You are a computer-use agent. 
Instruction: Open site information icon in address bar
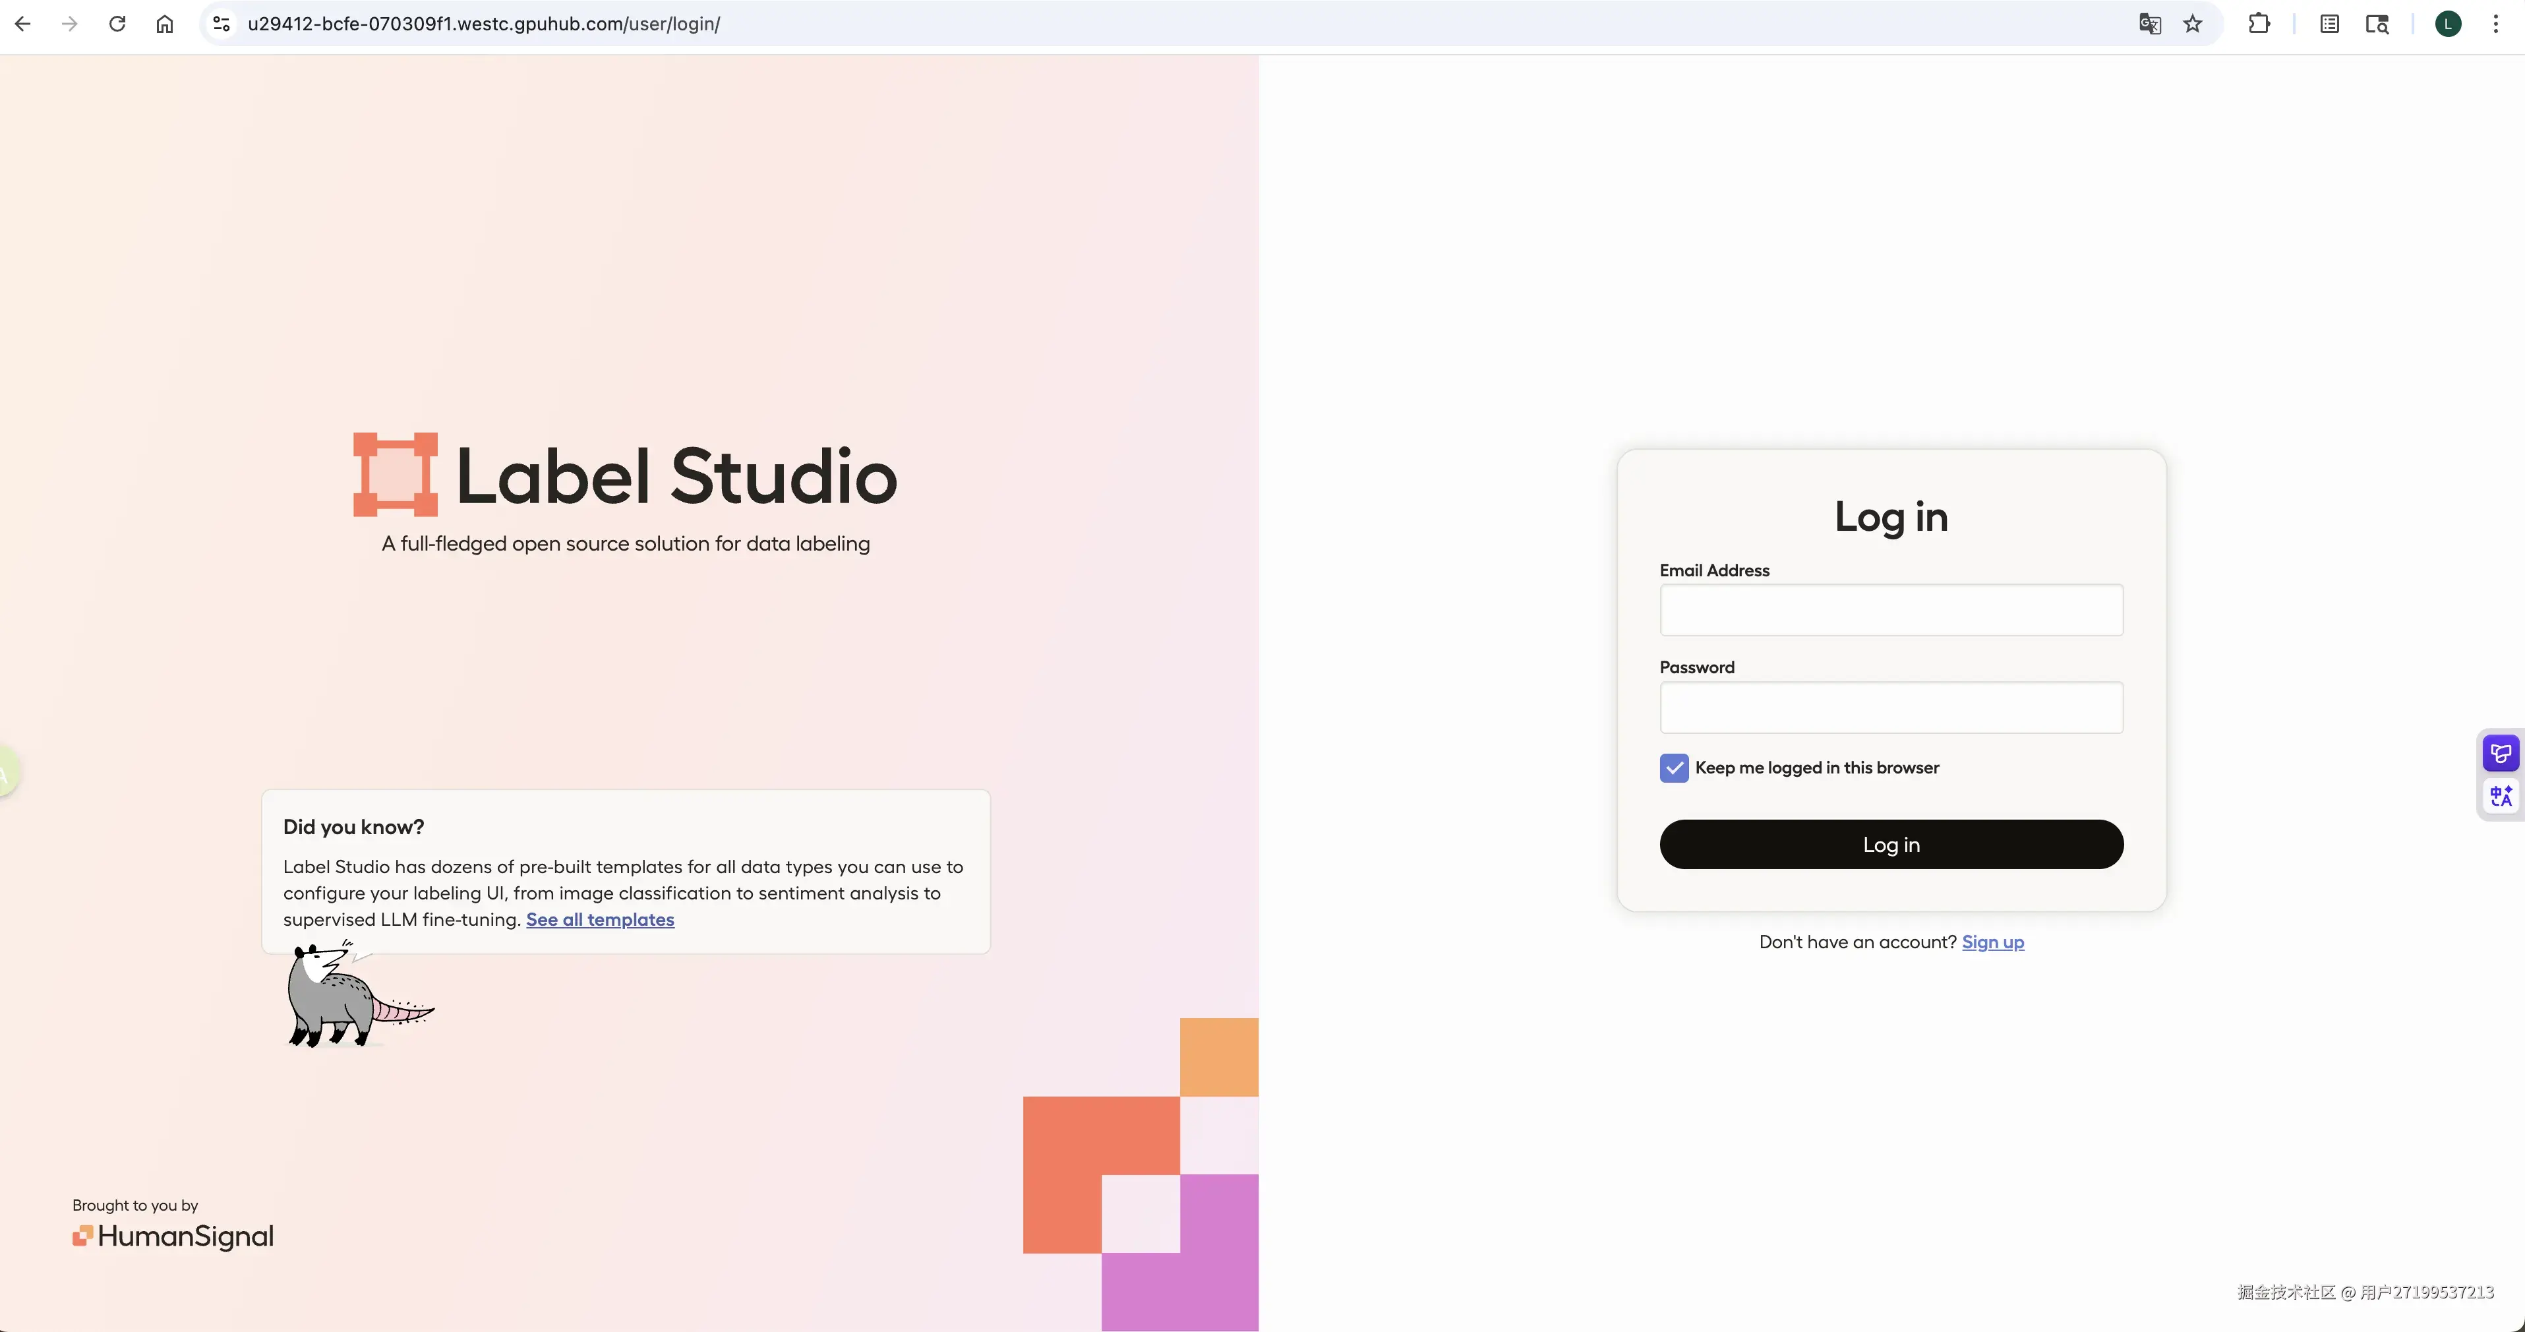222,24
